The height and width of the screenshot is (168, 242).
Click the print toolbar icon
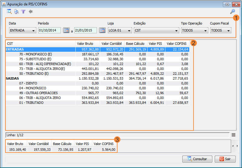[x=16, y=12]
